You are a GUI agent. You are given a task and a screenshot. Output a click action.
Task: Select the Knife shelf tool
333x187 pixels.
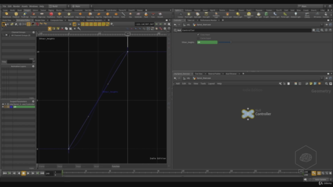pos(123,15)
